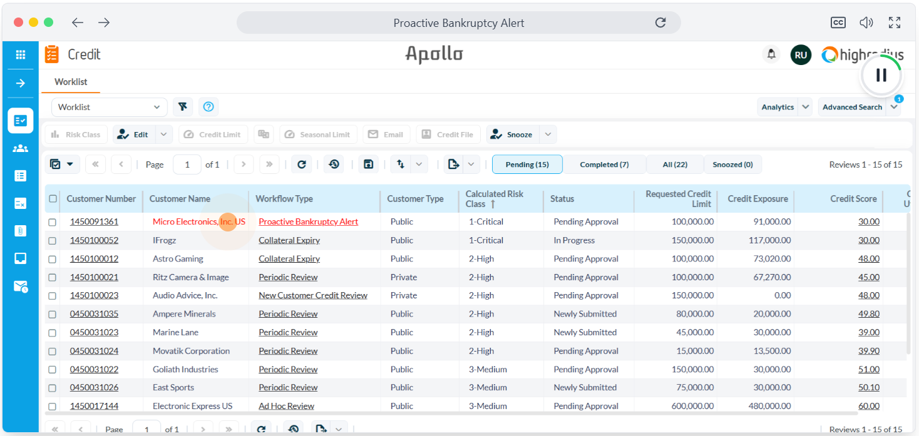919x436 pixels.
Task: Click the export icon in top toolbar
Action: tap(454, 165)
